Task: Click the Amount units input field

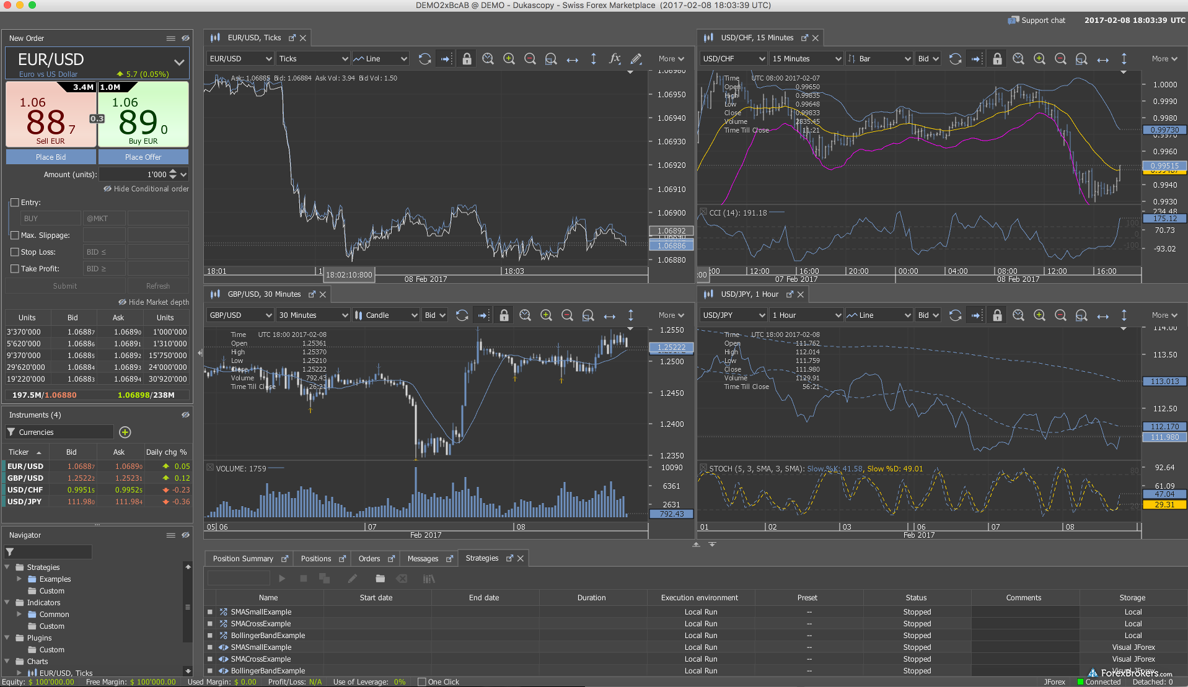Action: click(x=133, y=175)
